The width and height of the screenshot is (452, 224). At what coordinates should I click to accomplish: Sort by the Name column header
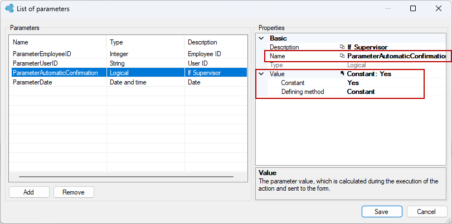click(57, 42)
